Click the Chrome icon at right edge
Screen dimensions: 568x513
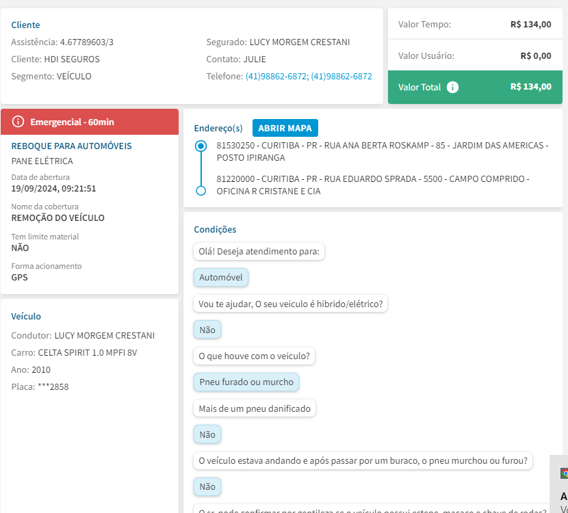(x=564, y=473)
